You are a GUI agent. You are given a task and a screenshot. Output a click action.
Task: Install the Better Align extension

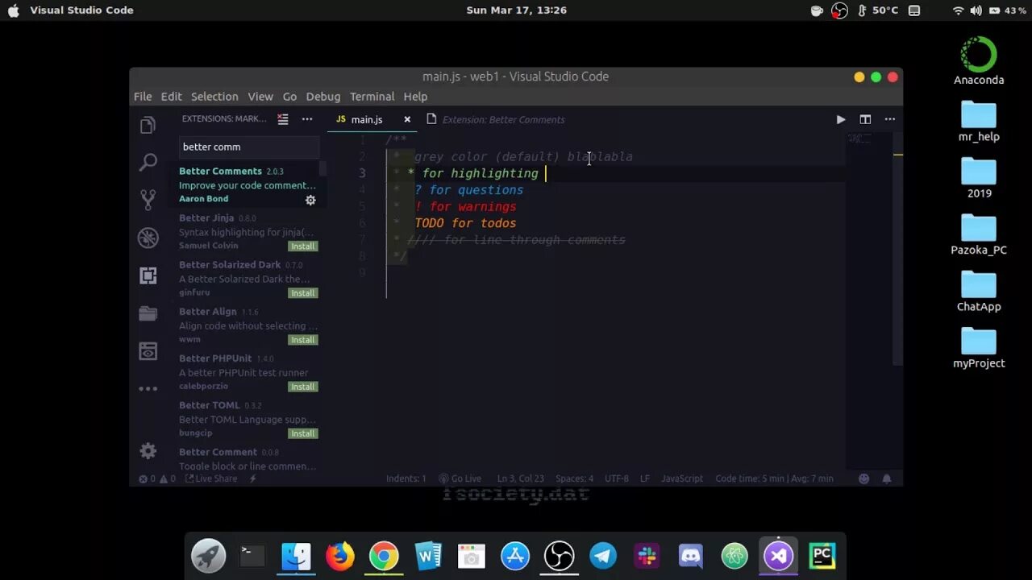click(x=303, y=340)
